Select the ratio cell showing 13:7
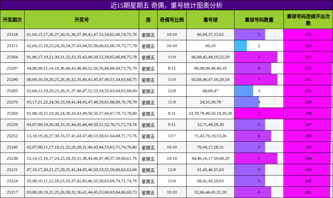Viewport: 333px width, 198px height. (171, 136)
